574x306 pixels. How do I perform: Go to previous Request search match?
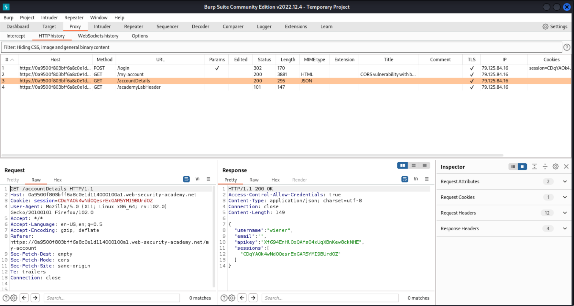click(24, 298)
